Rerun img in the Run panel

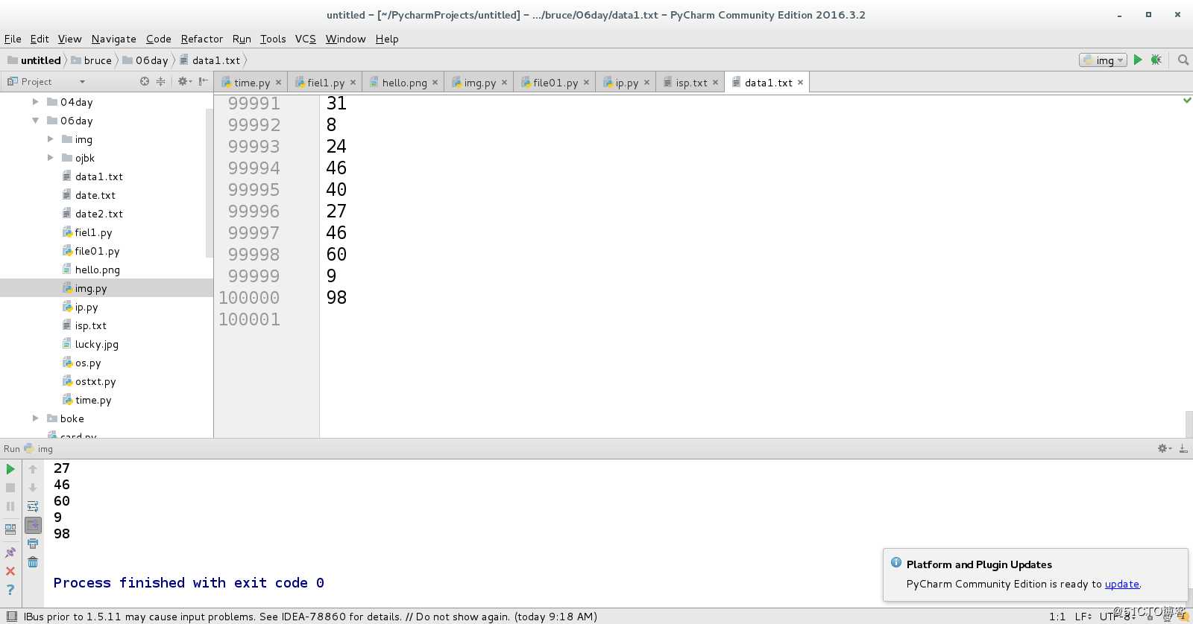click(10, 469)
